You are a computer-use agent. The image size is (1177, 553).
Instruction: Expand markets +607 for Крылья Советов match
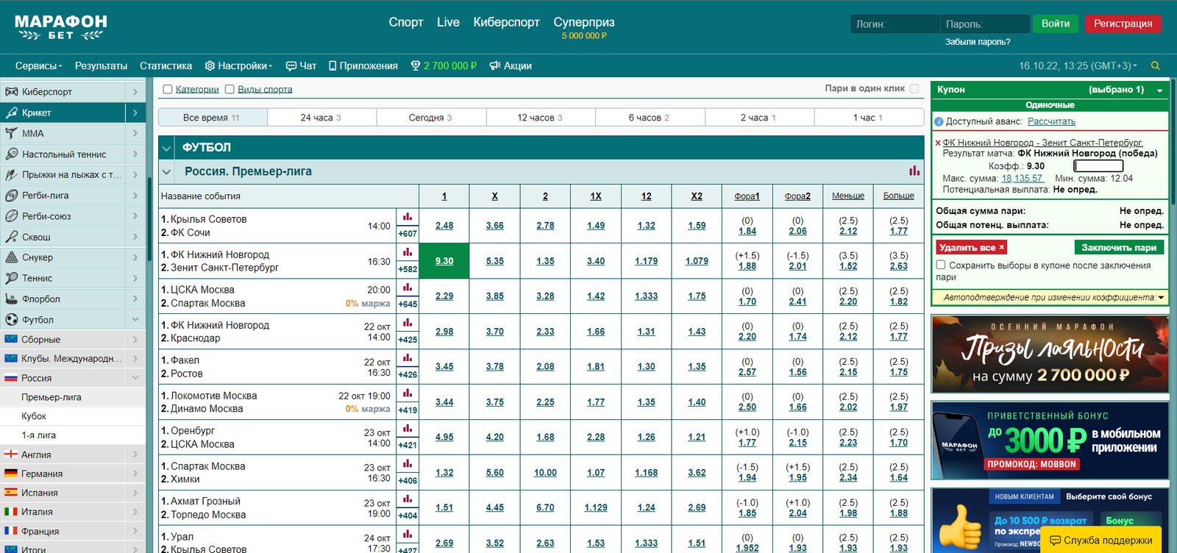click(408, 234)
